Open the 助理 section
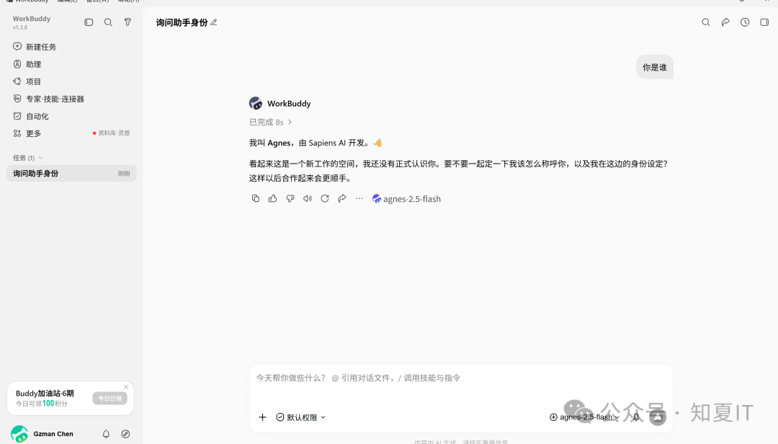Image resolution: width=778 pixels, height=444 pixels. [27, 64]
